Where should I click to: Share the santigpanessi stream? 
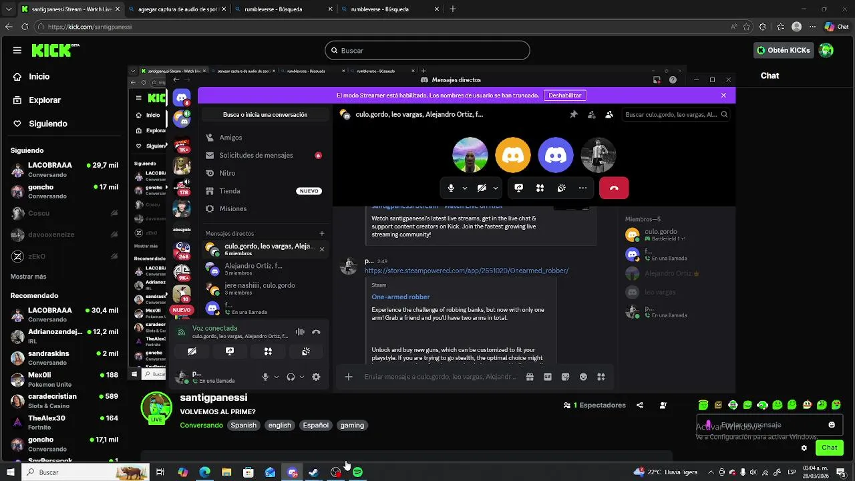coord(640,405)
